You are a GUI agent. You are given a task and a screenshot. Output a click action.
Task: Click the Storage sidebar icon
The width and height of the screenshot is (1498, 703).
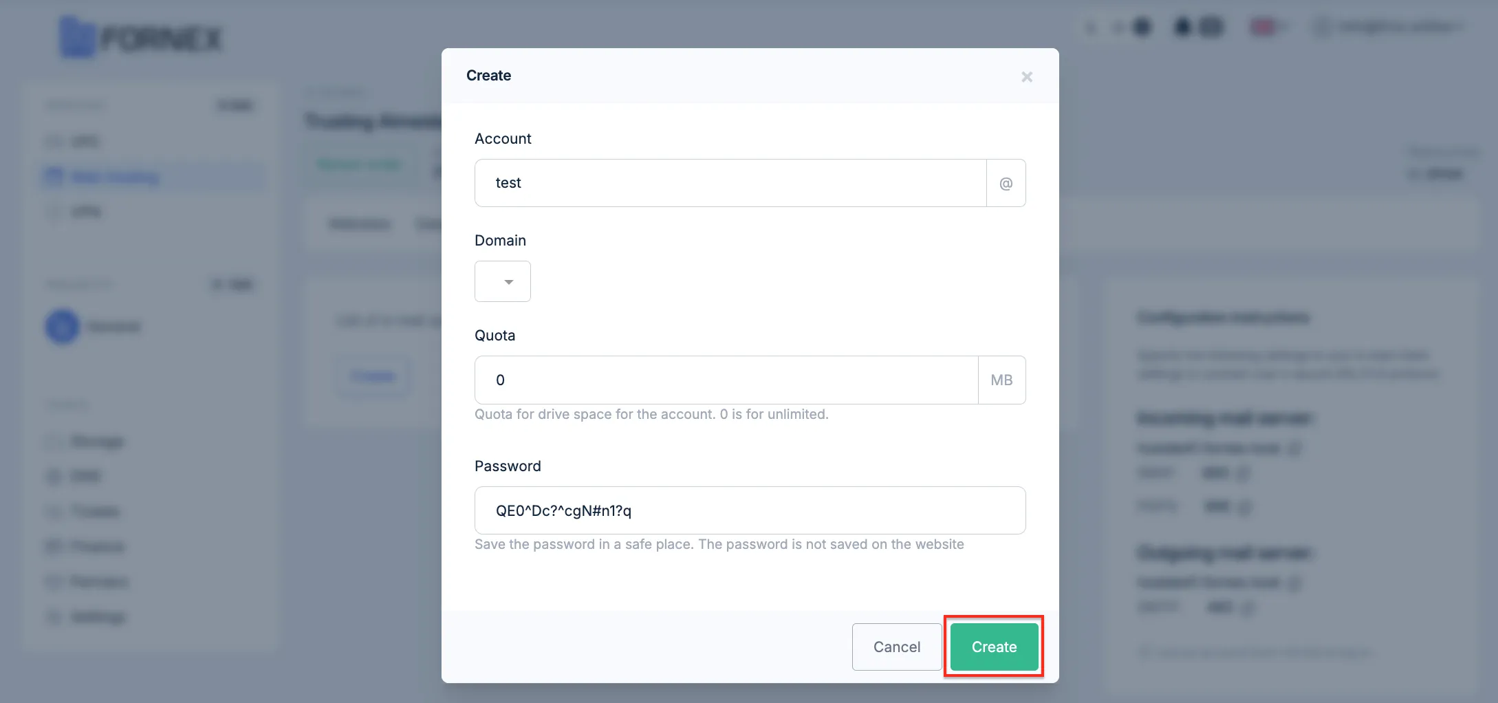click(54, 441)
